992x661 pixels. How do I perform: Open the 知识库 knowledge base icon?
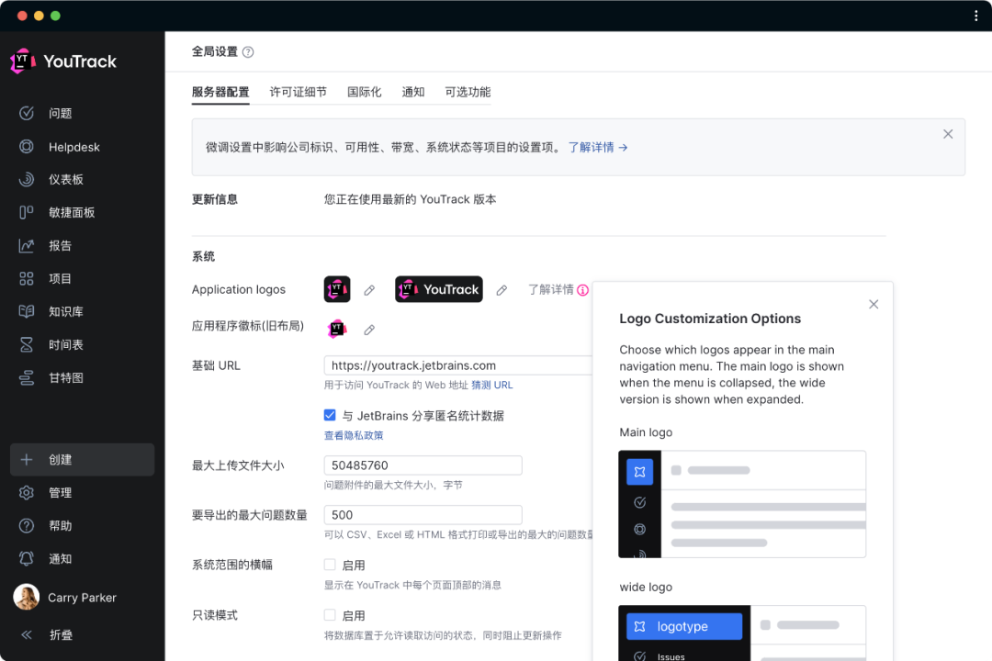[27, 311]
